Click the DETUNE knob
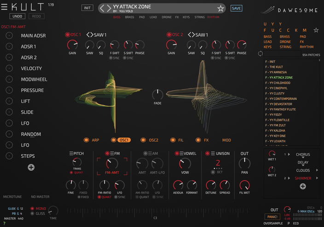This screenshot has width=324, height=227. pos(211,185)
